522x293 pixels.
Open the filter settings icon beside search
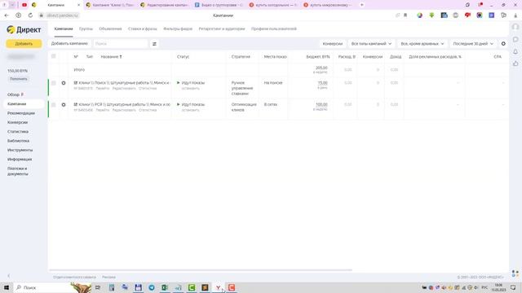(154, 44)
